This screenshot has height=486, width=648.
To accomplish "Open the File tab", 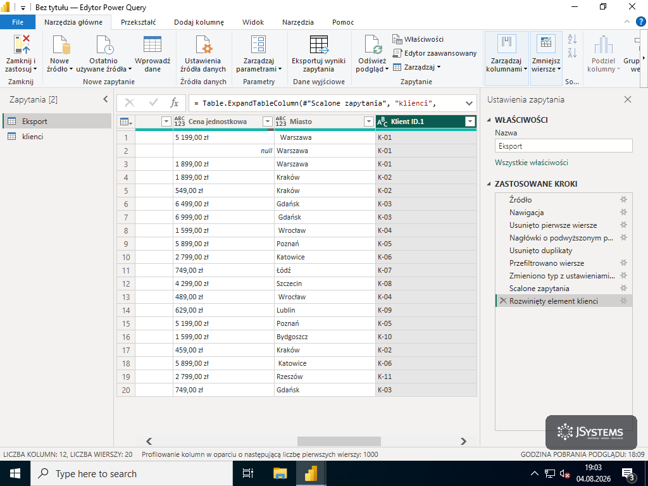I will coord(18,22).
